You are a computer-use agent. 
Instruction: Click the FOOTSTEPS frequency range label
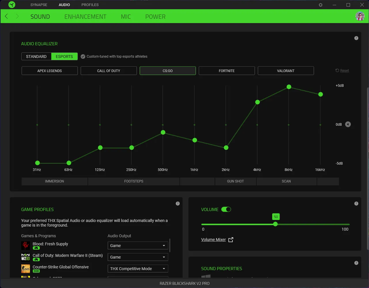[134, 181]
